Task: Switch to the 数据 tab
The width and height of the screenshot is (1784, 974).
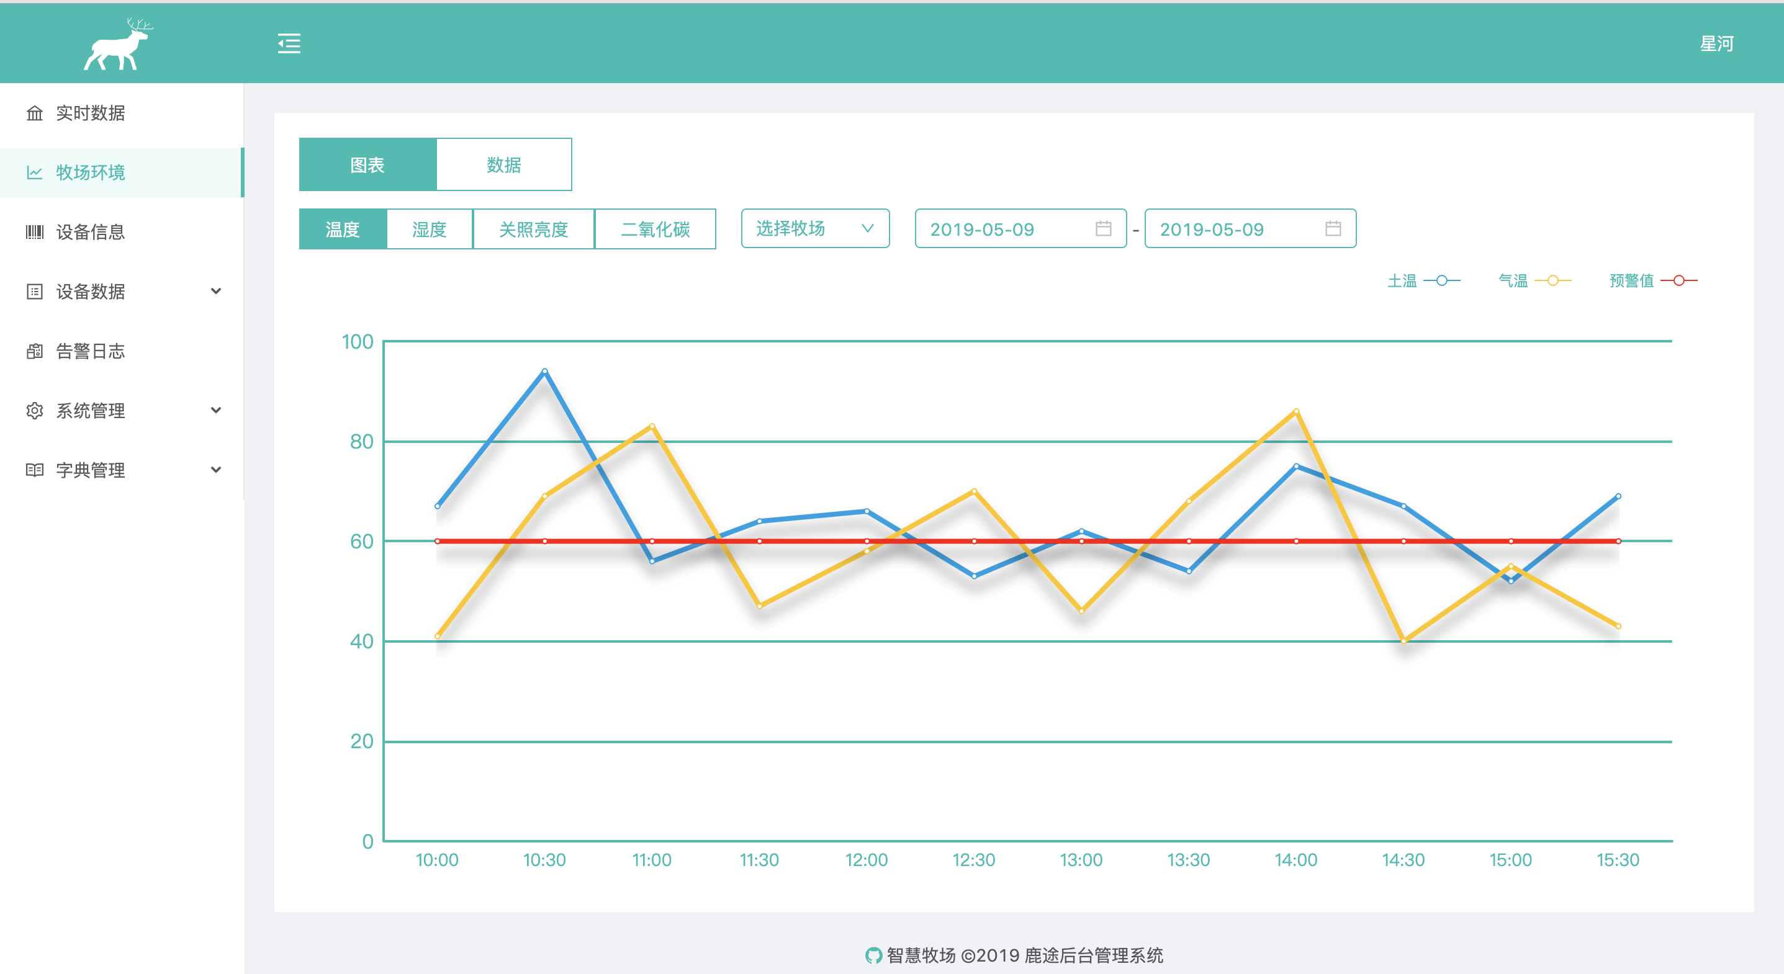Action: coord(503,165)
